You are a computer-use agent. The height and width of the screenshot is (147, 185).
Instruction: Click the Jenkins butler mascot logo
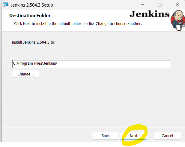[x=178, y=20]
